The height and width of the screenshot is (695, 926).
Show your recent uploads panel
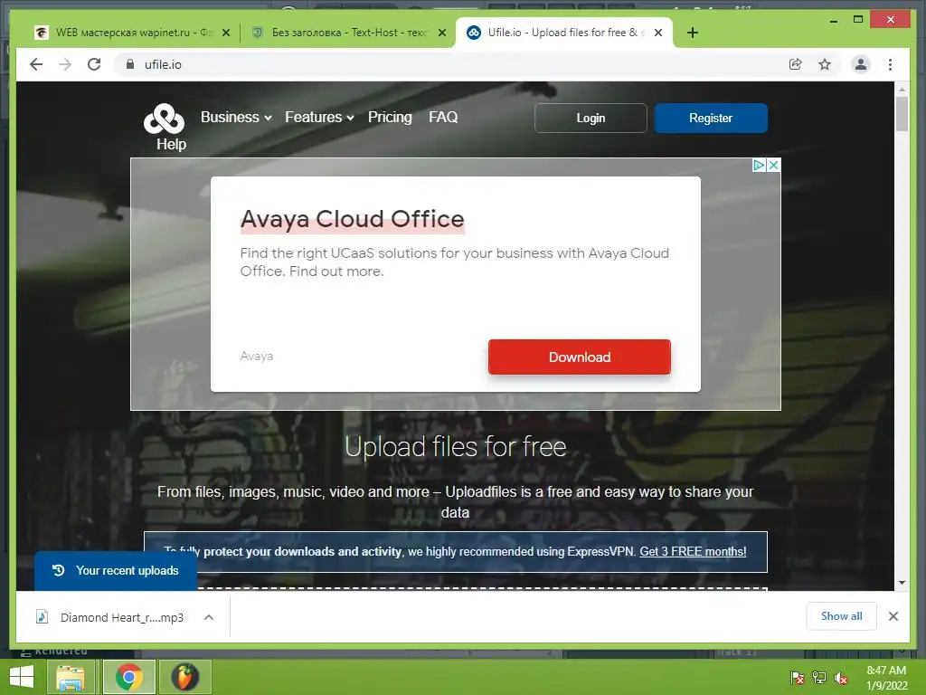coord(116,571)
